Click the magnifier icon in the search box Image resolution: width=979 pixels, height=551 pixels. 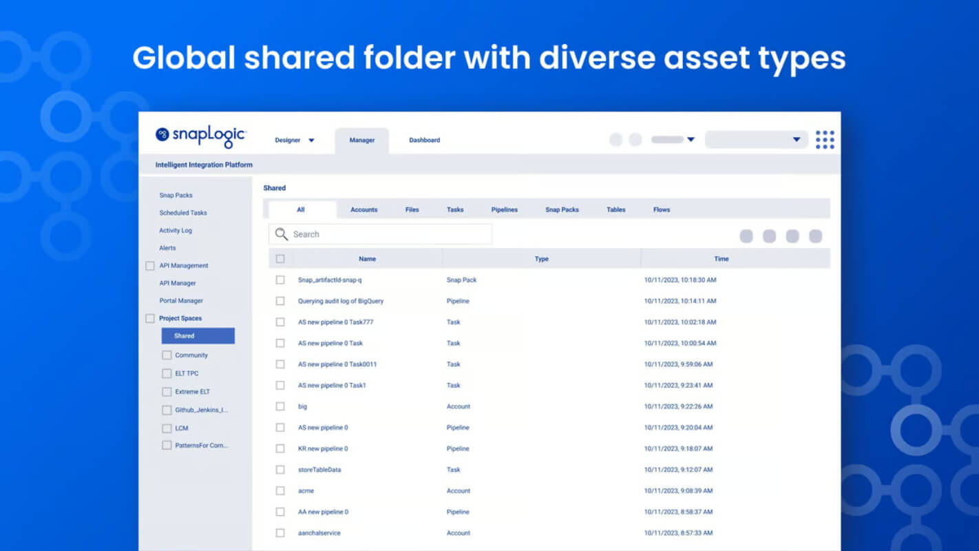pyautogui.click(x=281, y=234)
